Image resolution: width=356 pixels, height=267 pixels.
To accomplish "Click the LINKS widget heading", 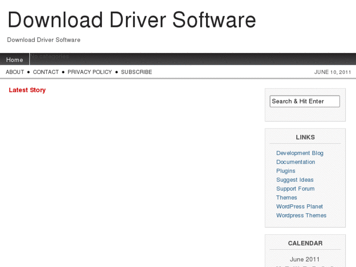I will [305, 137].
